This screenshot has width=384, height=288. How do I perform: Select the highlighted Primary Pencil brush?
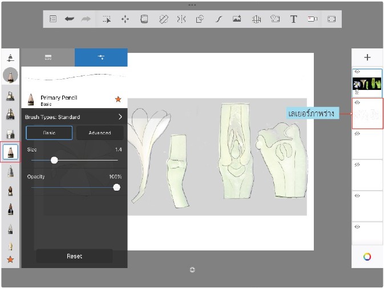(x=10, y=152)
